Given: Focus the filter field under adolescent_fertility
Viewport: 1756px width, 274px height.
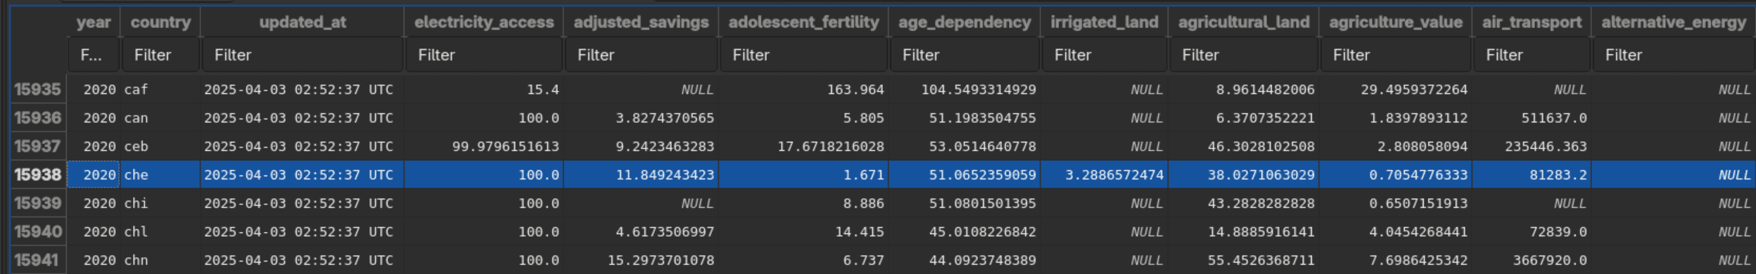Looking at the screenshot, I should coord(803,55).
